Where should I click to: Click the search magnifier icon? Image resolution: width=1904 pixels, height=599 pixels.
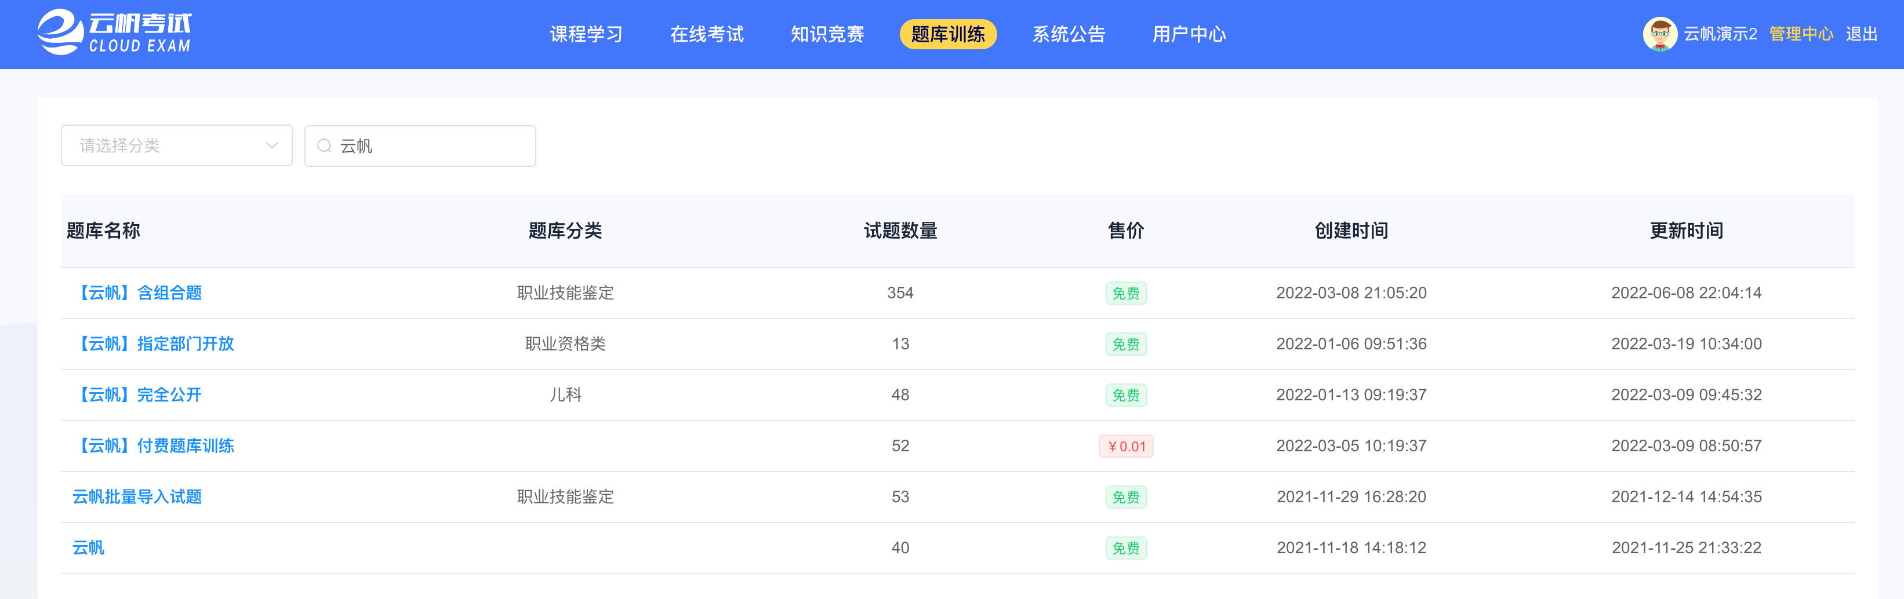point(324,145)
